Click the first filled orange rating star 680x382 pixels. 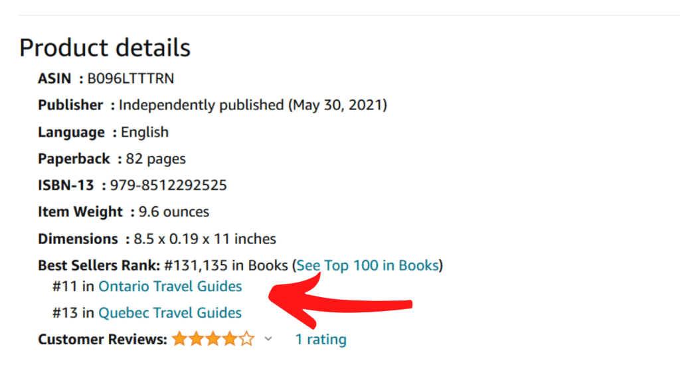pyautogui.click(x=179, y=340)
